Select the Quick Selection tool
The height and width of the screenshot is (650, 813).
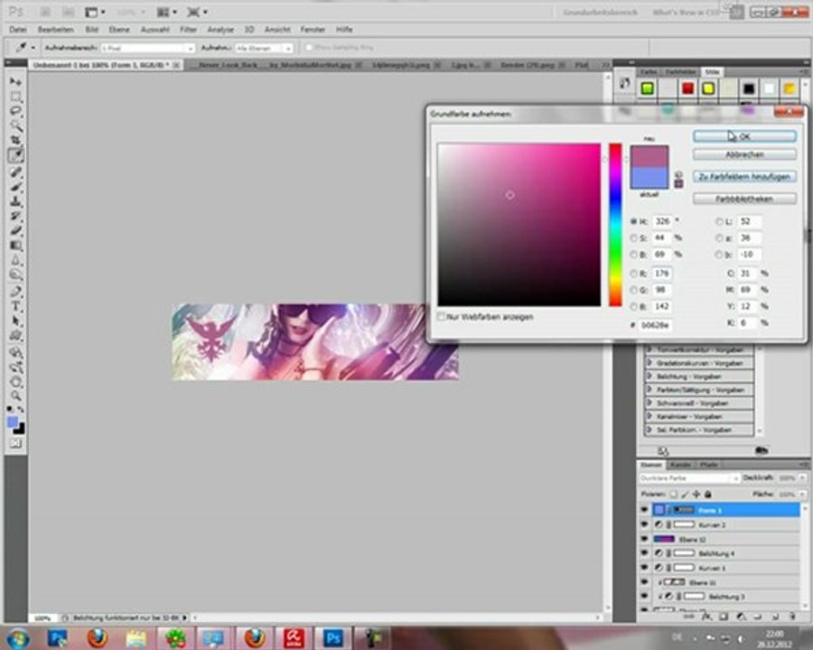click(x=15, y=125)
